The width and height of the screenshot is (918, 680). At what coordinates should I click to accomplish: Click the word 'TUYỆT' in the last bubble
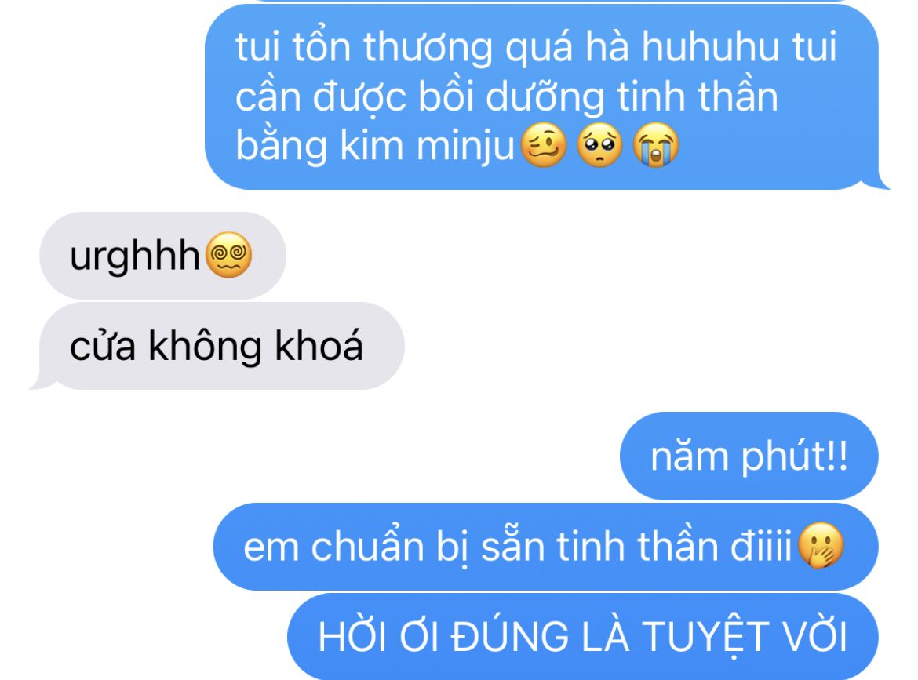click(x=705, y=637)
